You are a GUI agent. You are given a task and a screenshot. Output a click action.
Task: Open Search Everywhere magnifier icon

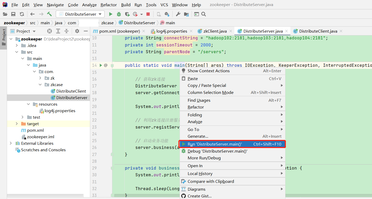click(204, 14)
